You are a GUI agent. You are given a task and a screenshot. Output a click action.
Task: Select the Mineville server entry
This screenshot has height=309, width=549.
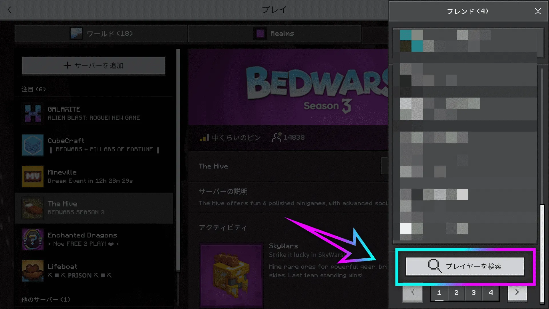tap(94, 176)
